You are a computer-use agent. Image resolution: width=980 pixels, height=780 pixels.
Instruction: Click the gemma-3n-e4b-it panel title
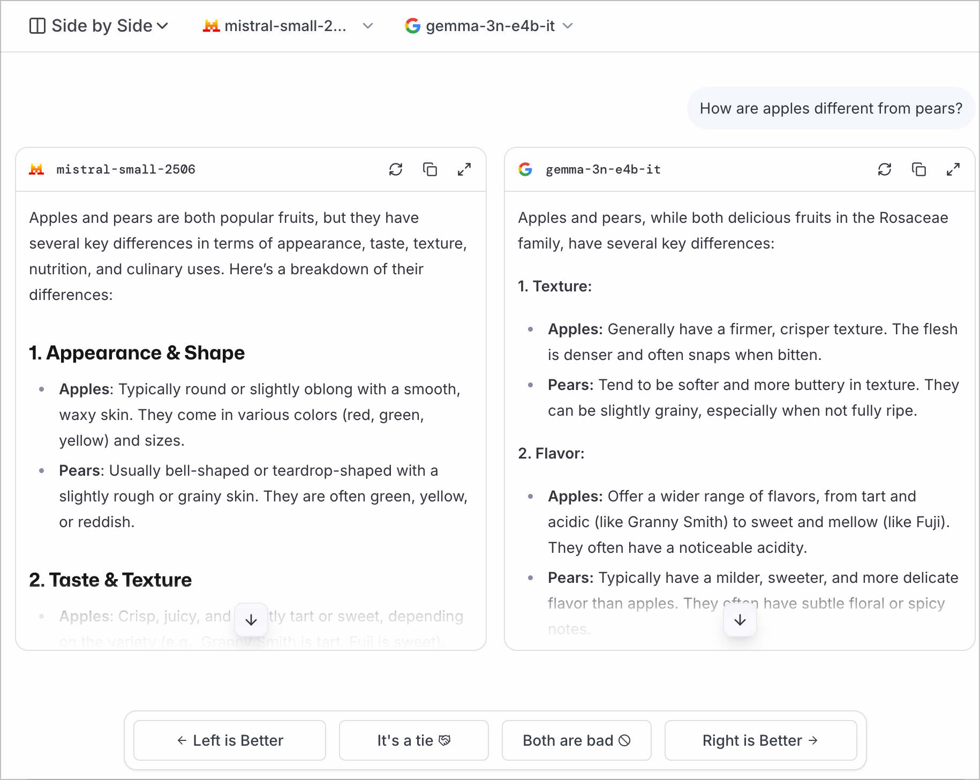pyautogui.click(x=603, y=169)
